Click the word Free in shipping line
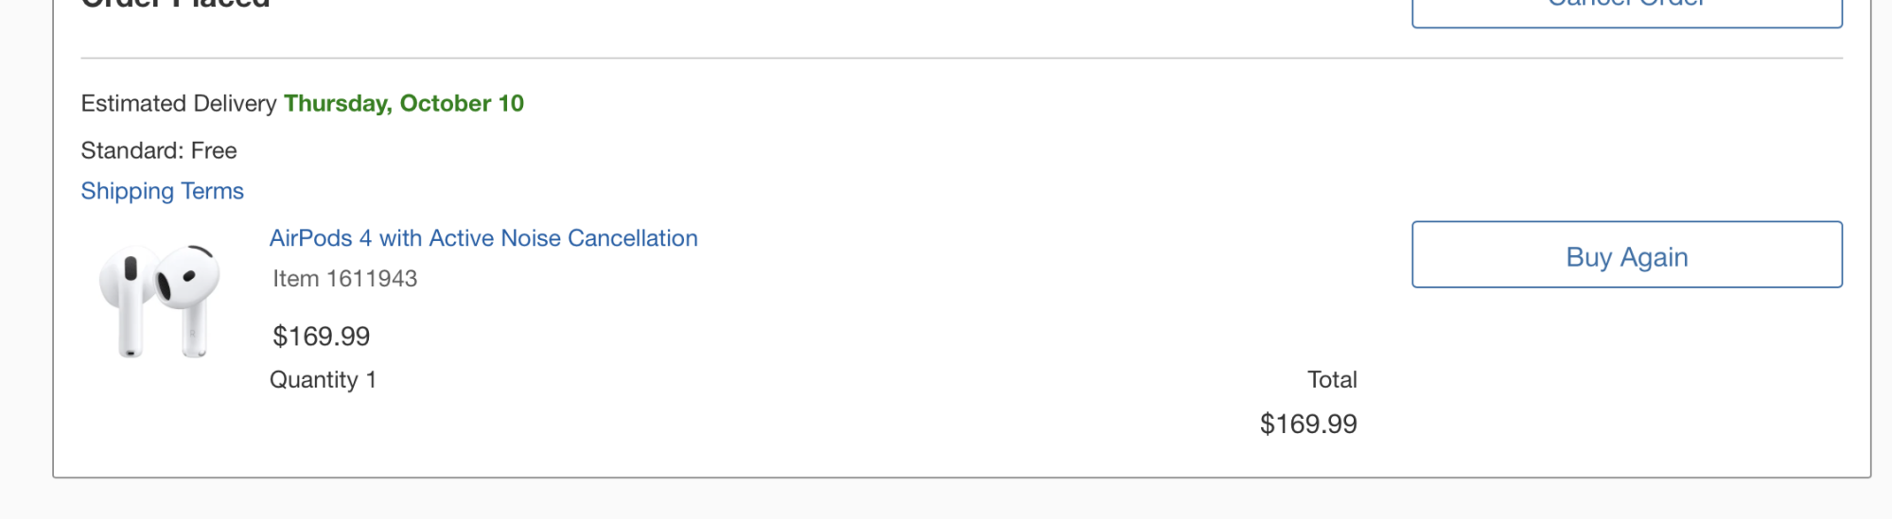Image resolution: width=1892 pixels, height=519 pixels. click(x=214, y=150)
